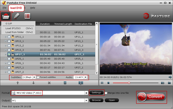173x109 pixels.
Task: Click the split/merge film icon
Action: [x=81, y=83]
